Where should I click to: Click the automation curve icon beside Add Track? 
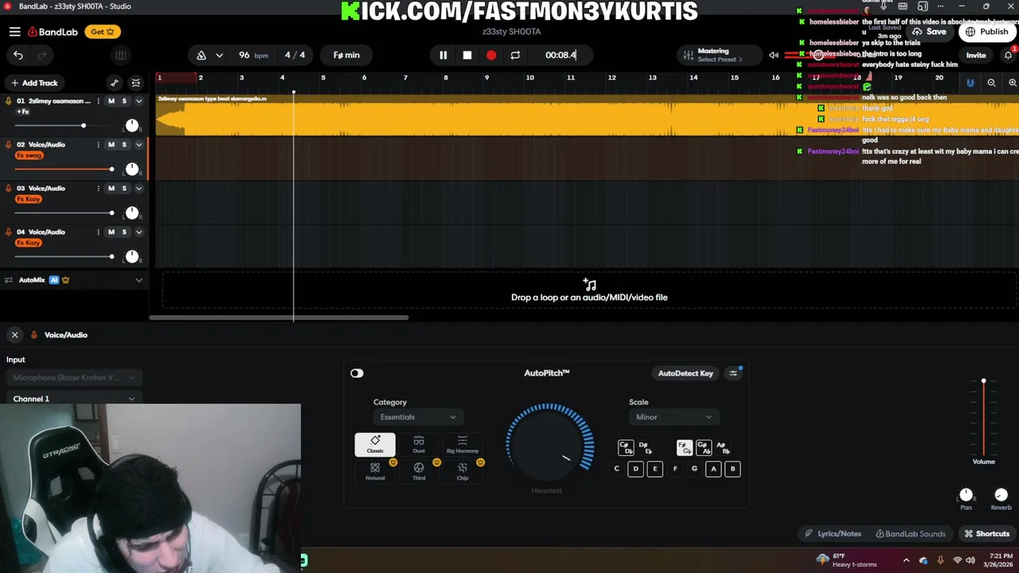(115, 83)
